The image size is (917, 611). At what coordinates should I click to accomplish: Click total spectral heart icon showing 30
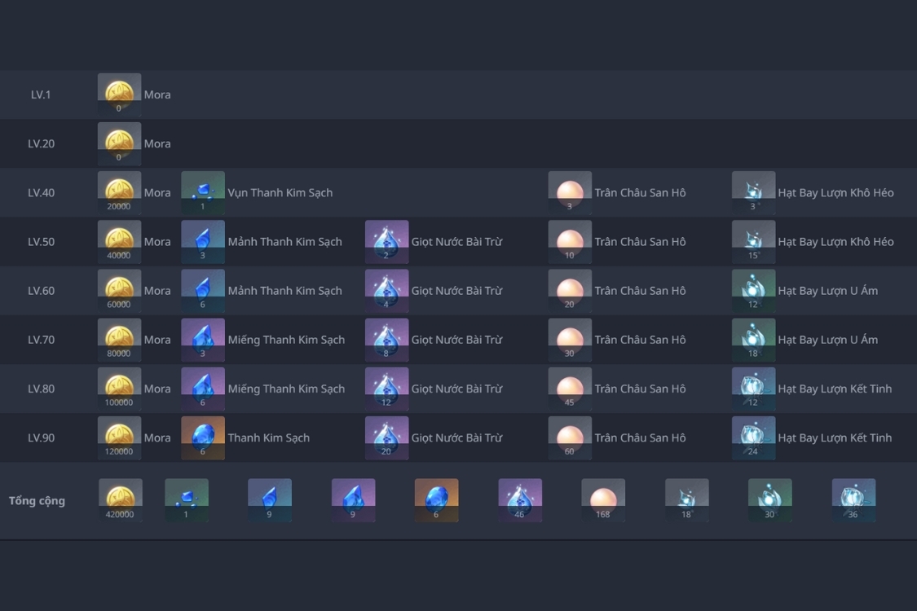point(769,500)
